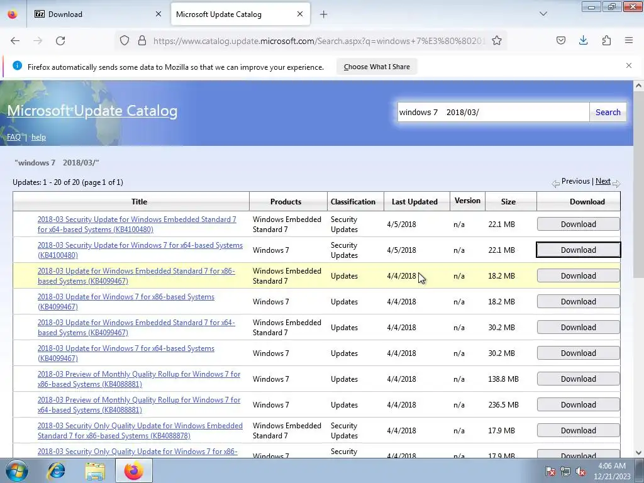Download the 138.8 MB KB4088881 x86 preview rollup
This screenshot has height=483, width=644.
(x=579, y=379)
